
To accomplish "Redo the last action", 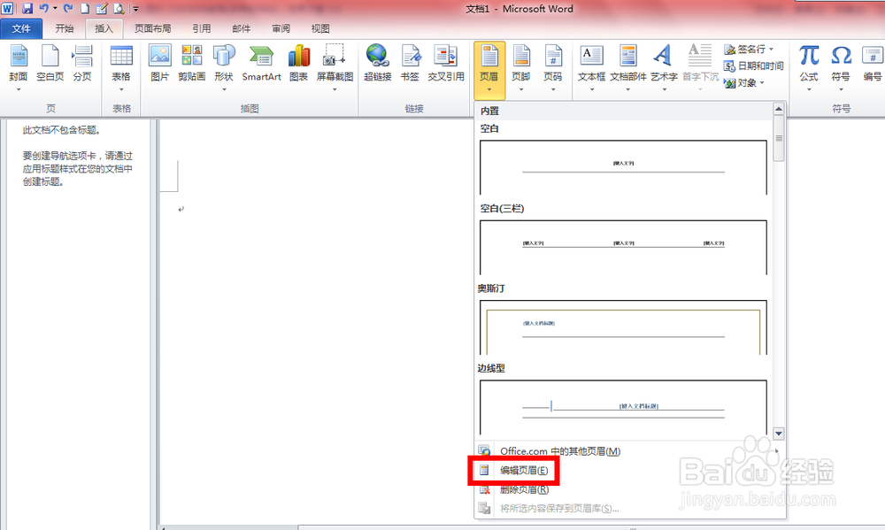I will [x=68, y=9].
